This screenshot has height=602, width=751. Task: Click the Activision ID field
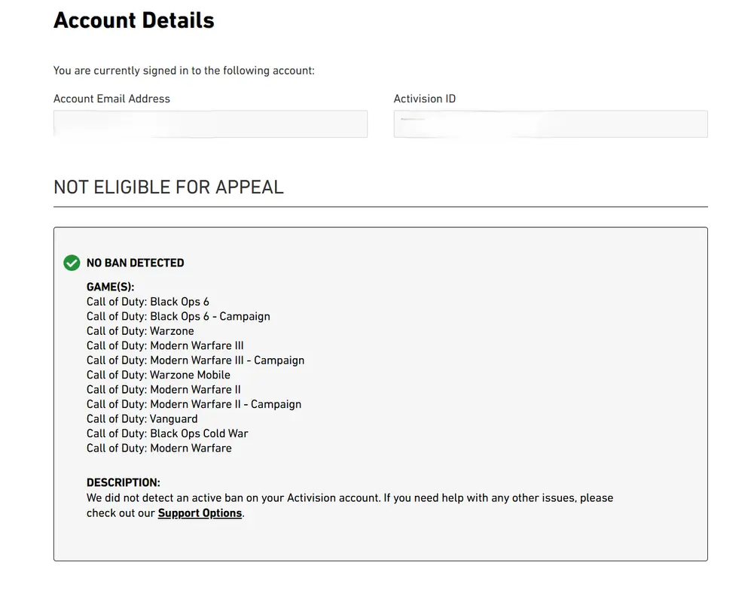[x=550, y=124]
